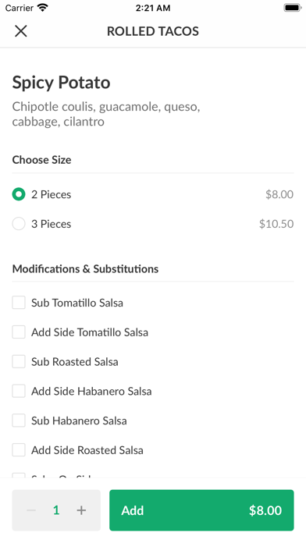Tap the green Add $8.00 button

tap(201, 510)
